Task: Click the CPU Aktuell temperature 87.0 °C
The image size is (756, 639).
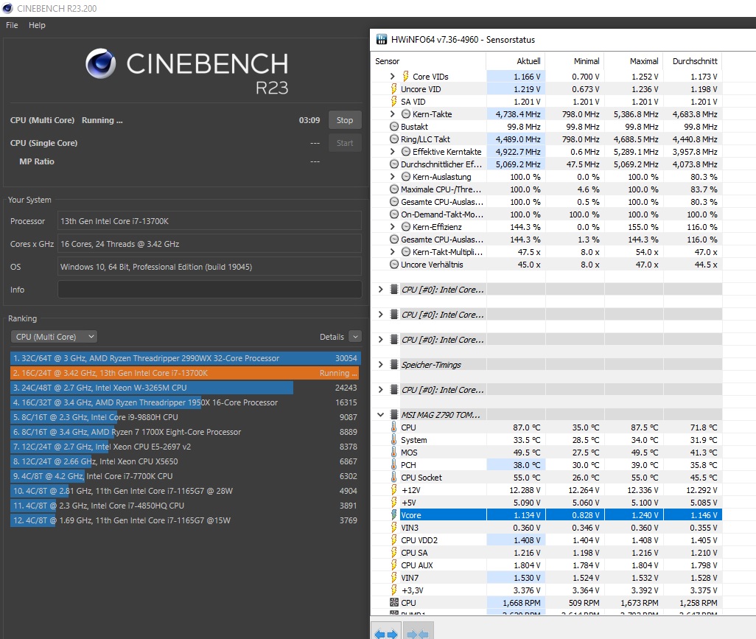Action: pyautogui.click(x=527, y=427)
